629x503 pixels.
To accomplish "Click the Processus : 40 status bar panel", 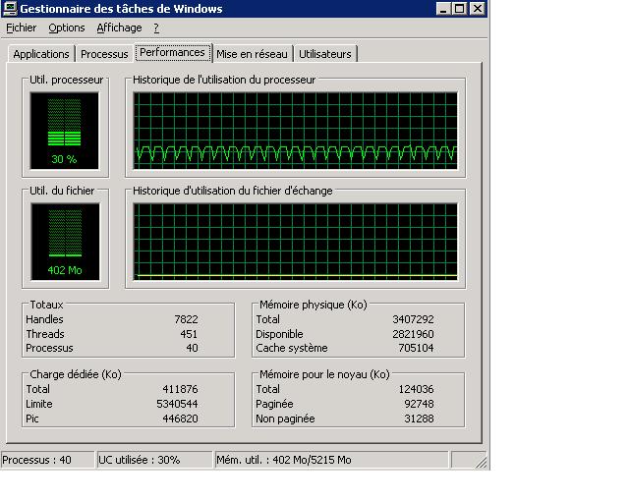I will [47, 460].
